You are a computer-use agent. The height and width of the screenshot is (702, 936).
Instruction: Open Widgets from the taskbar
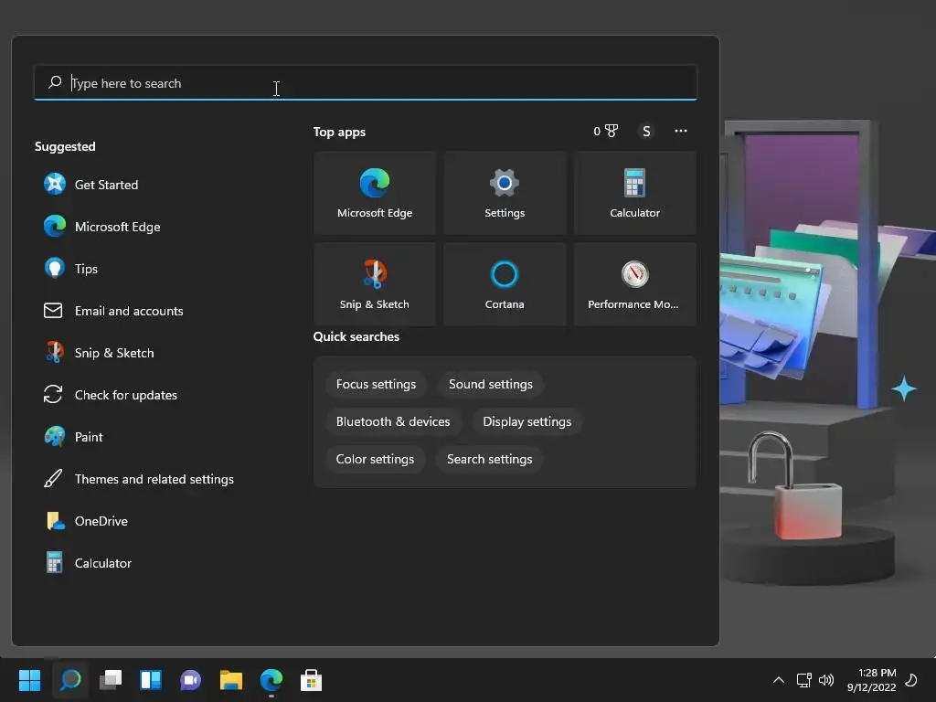151,680
